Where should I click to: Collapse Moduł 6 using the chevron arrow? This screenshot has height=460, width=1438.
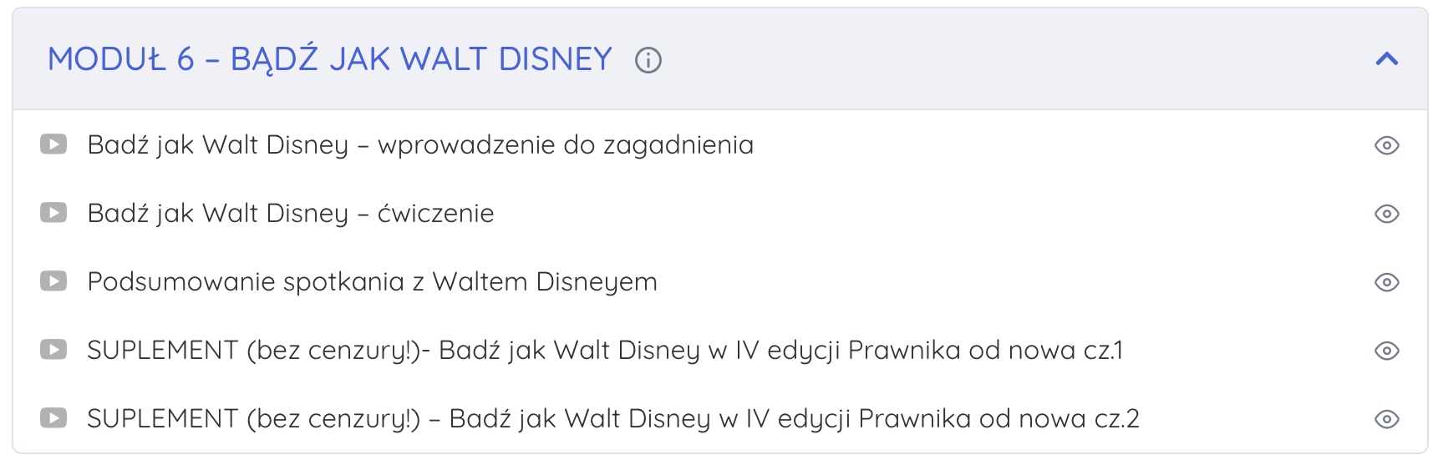tap(1387, 58)
